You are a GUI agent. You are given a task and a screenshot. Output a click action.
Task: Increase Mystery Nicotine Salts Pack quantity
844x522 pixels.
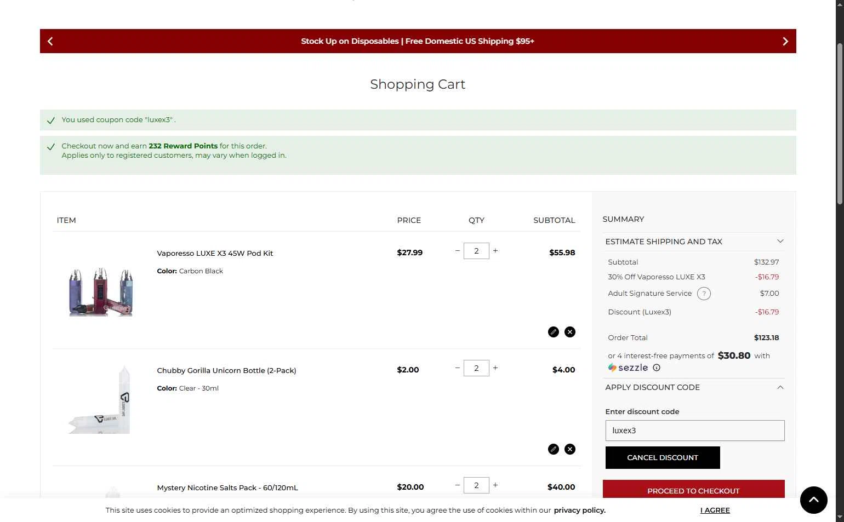point(495,485)
